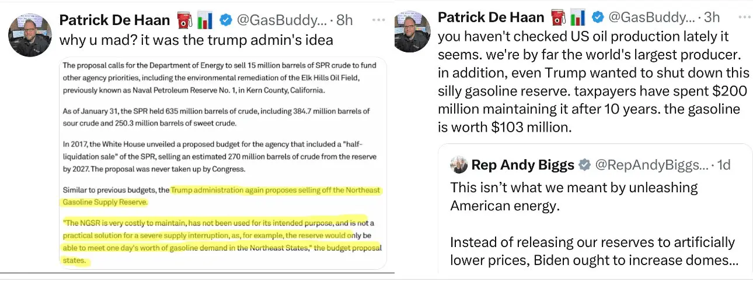The height and width of the screenshot is (282, 753).
Task: Click the gray verified badge beside Rep Andy Biggs
Action: (584, 165)
